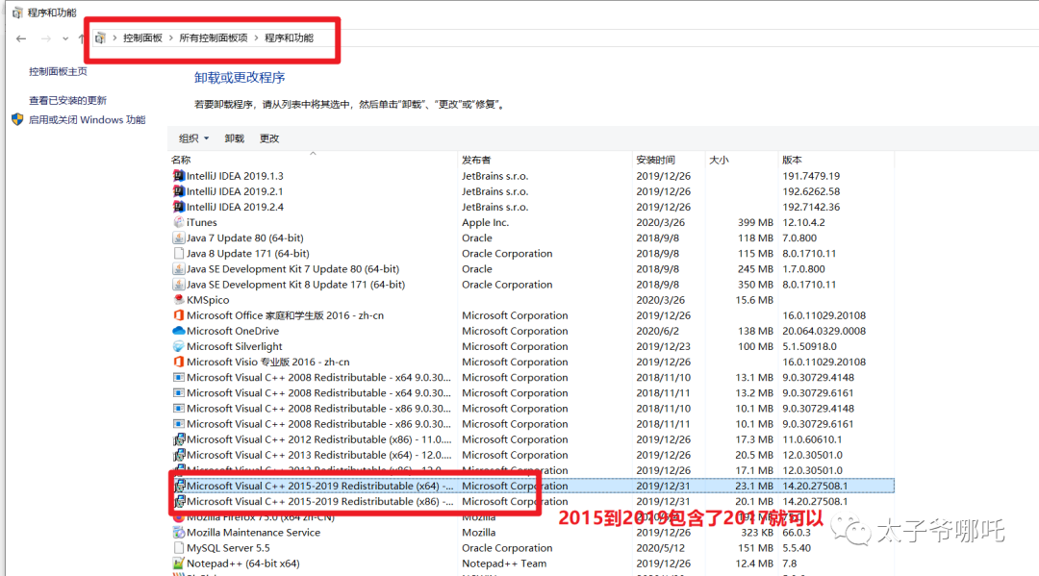Image resolution: width=1039 pixels, height=576 pixels.
Task: Click the Notepad++ program icon
Action: click(x=178, y=563)
